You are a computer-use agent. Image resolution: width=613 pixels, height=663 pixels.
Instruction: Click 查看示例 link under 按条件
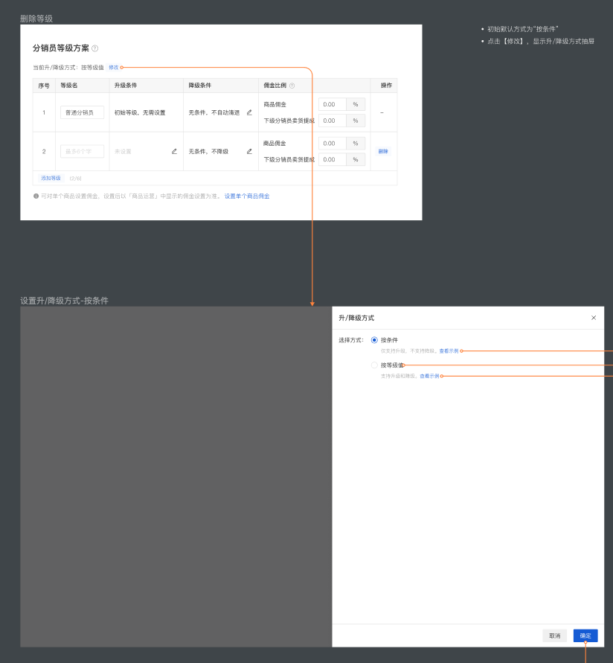point(449,351)
